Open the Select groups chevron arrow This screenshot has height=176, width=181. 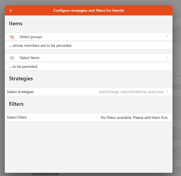point(167,37)
